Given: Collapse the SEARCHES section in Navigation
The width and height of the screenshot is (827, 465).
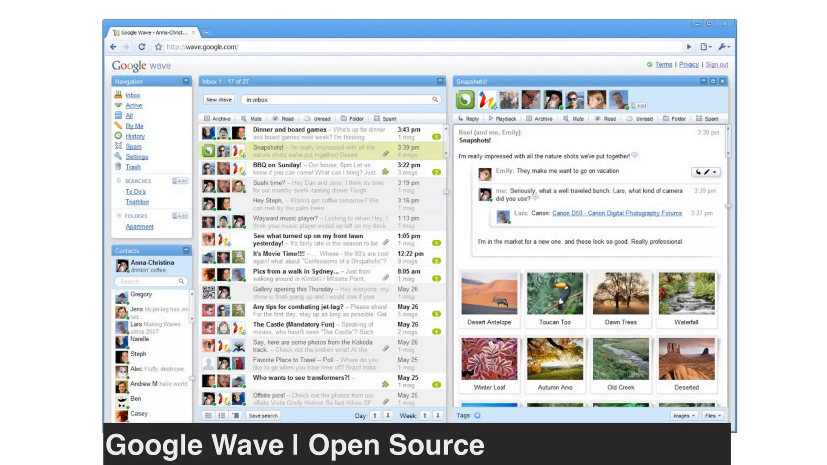Looking at the screenshot, I should click(119, 181).
